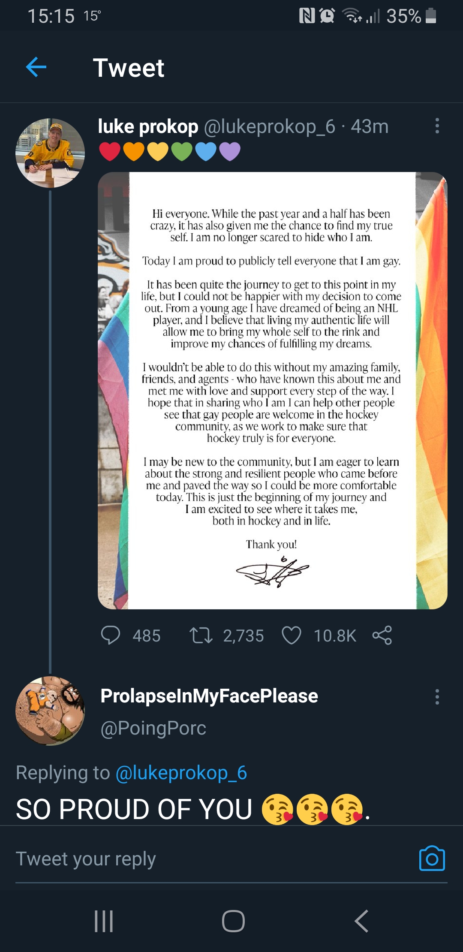Retweet Luke Prokop's coming-out tweet
The width and height of the screenshot is (463, 952).
[x=201, y=635]
